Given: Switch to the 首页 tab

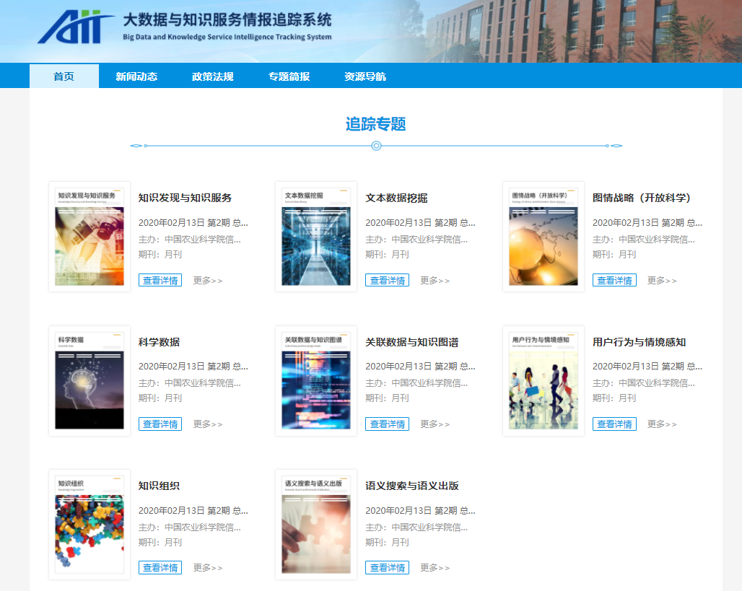Looking at the screenshot, I should [x=64, y=76].
